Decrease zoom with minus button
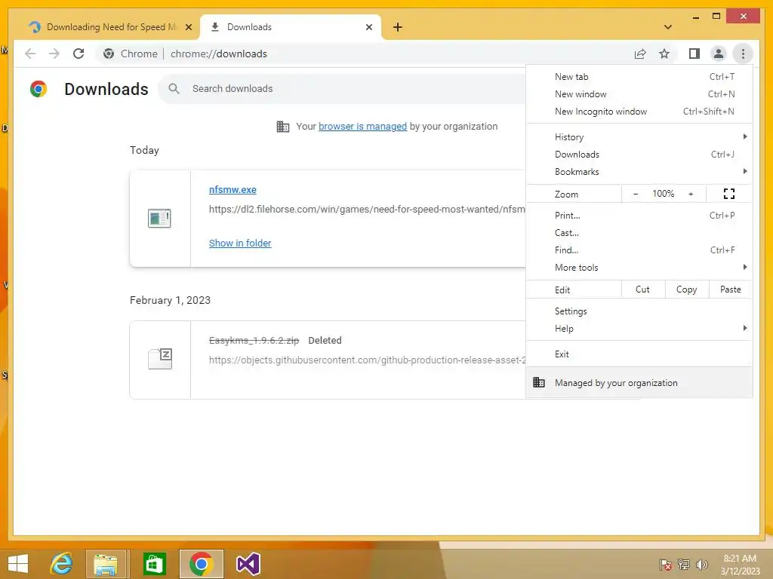Viewport: 773px width, 579px height. (636, 194)
